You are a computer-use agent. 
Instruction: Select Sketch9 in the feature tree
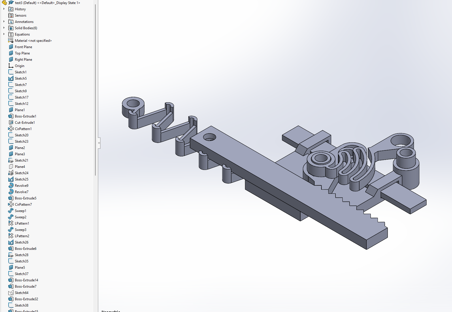pos(21,91)
